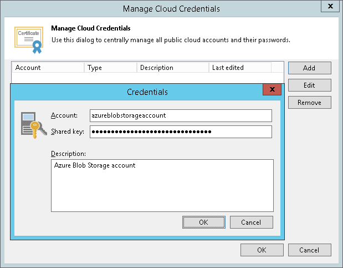Sort by the Account column header
This screenshot has width=343, height=268.
[x=49, y=68]
